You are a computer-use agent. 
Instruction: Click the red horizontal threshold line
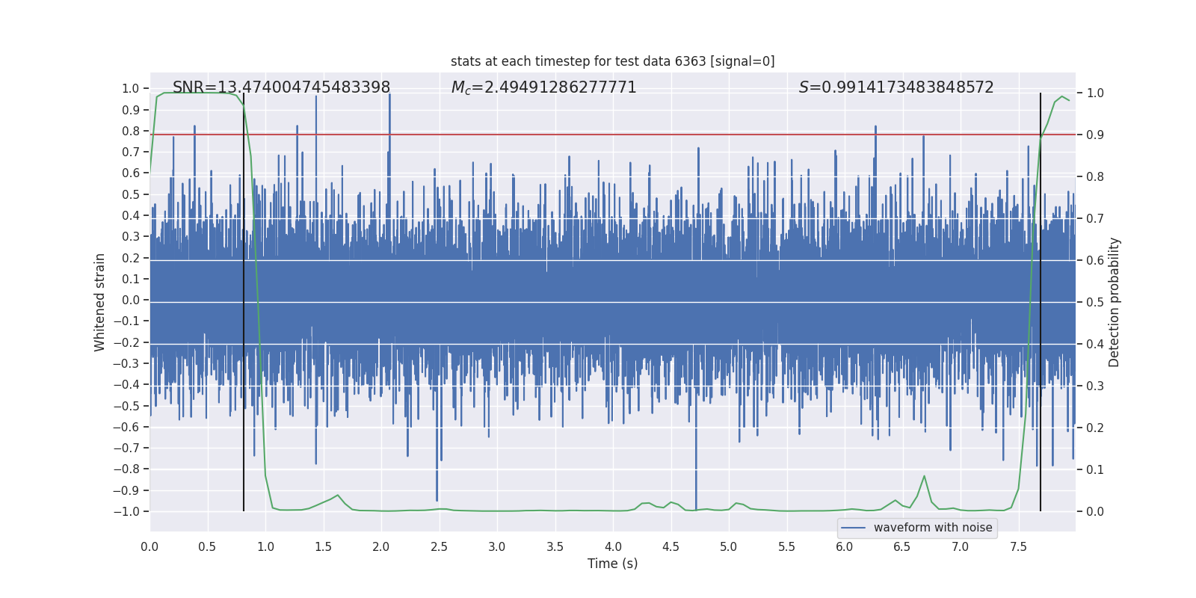(x=613, y=135)
